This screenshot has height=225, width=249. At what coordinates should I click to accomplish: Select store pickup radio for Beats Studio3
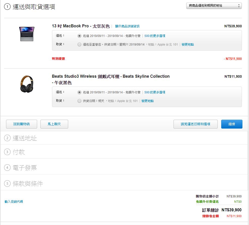[79, 101]
